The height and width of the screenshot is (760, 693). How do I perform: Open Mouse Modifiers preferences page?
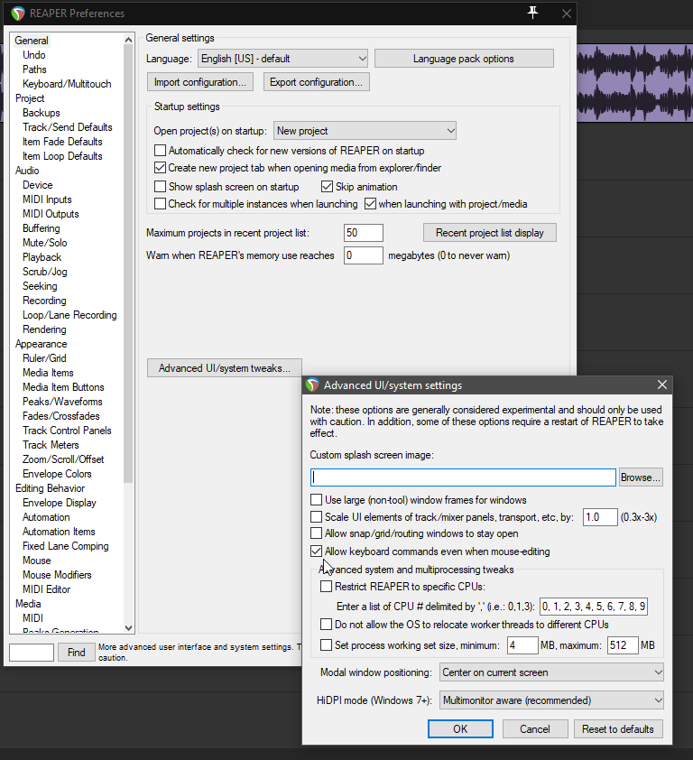click(x=57, y=575)
